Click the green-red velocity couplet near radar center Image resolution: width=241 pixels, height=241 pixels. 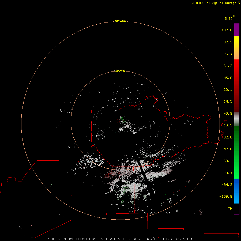pyautogui.click(x=120, y=120)
